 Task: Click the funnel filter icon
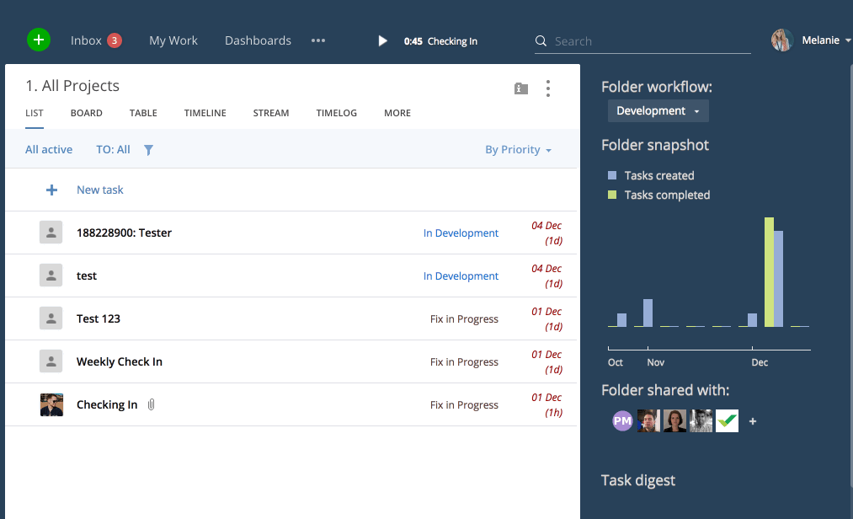pos(148,150)
